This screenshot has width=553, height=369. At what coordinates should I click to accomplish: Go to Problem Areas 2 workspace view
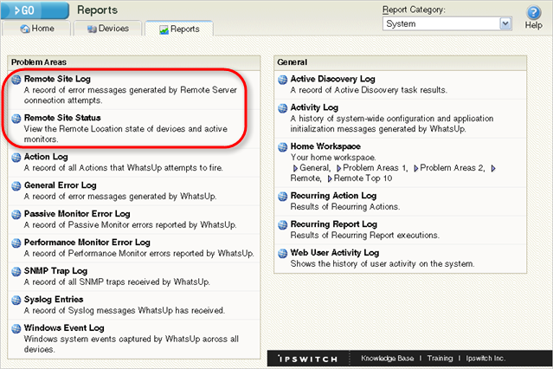click(x=450, y=168)
